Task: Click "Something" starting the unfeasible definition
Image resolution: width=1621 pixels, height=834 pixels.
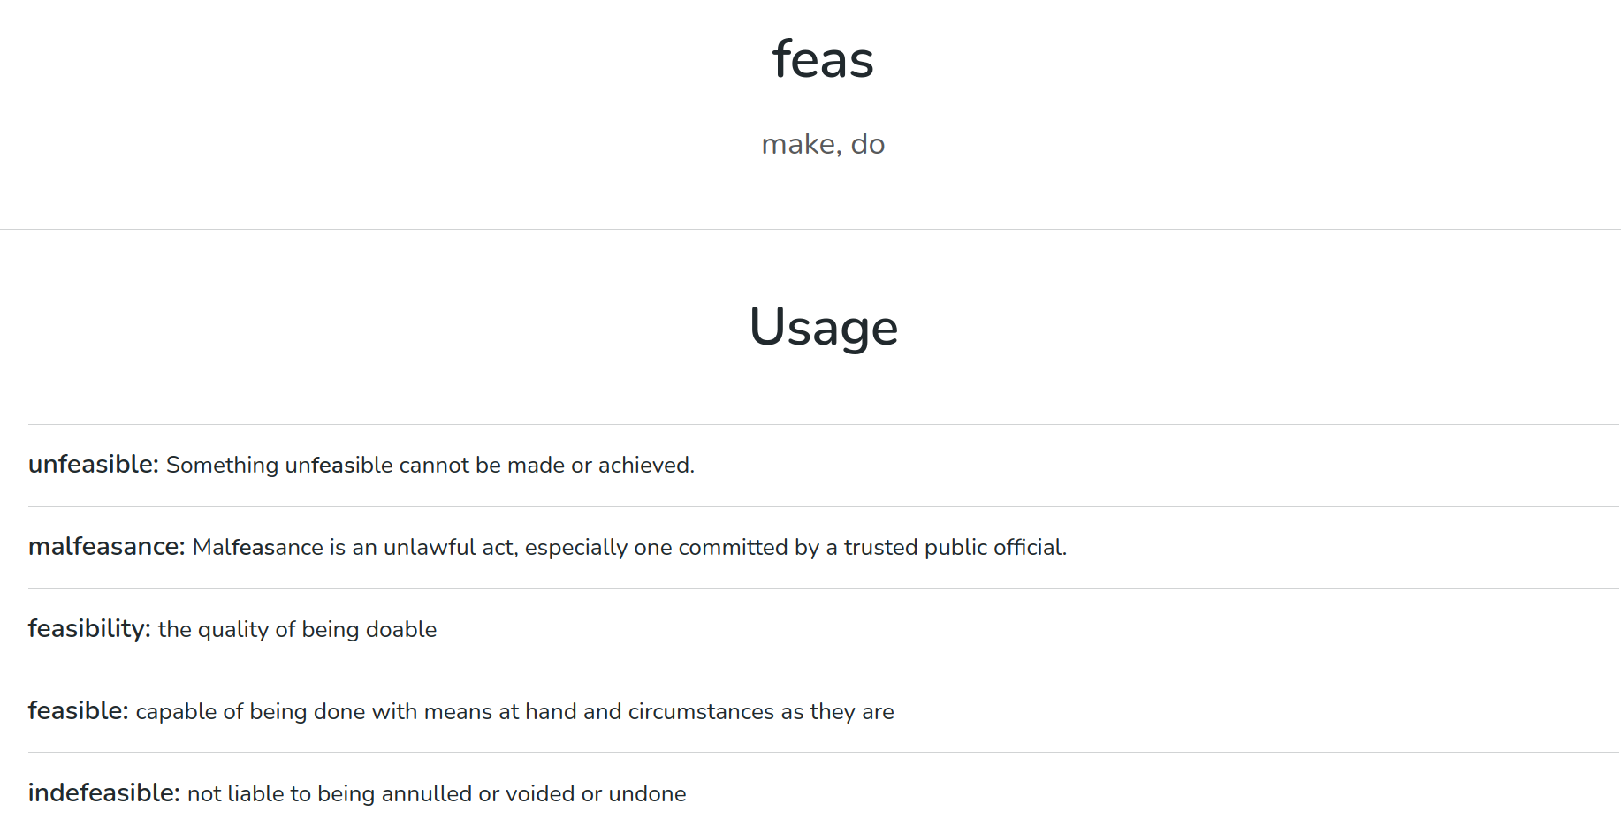Action: (x=222, y=466)
